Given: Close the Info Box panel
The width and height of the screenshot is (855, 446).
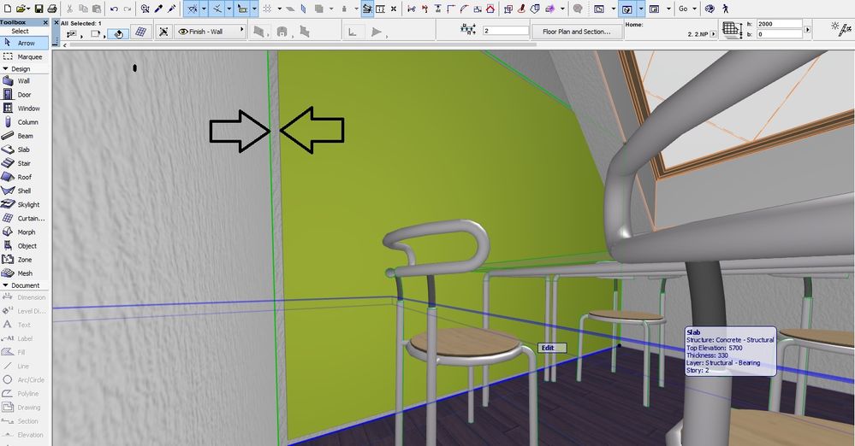Looking at the screenshot, I should coord(56,23).
